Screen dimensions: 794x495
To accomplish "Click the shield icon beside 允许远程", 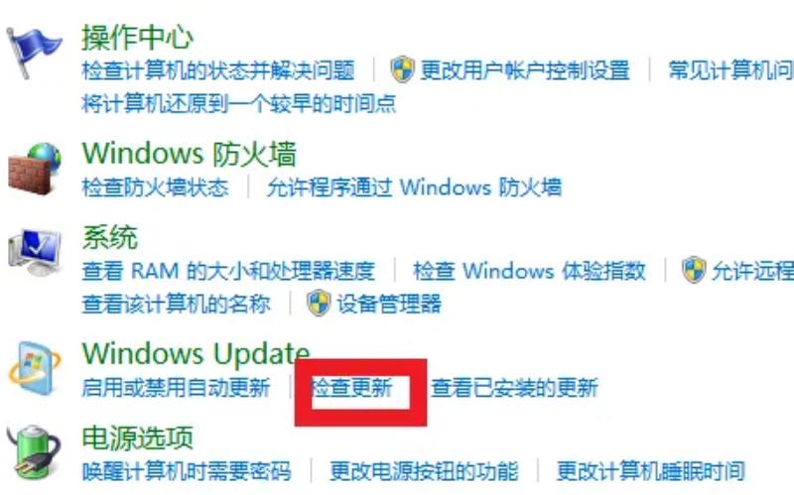I will click(694, 270).
